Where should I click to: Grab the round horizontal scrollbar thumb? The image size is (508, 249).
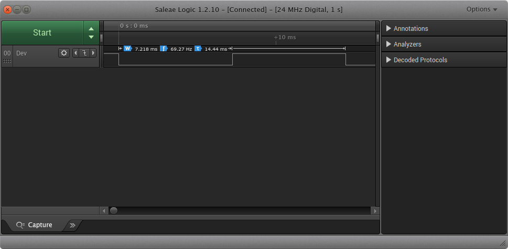point(114,210)
